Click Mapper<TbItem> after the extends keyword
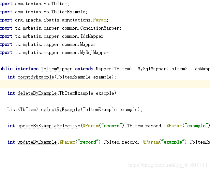Screen dimensions: 210x171 click(x=114, y=69)
